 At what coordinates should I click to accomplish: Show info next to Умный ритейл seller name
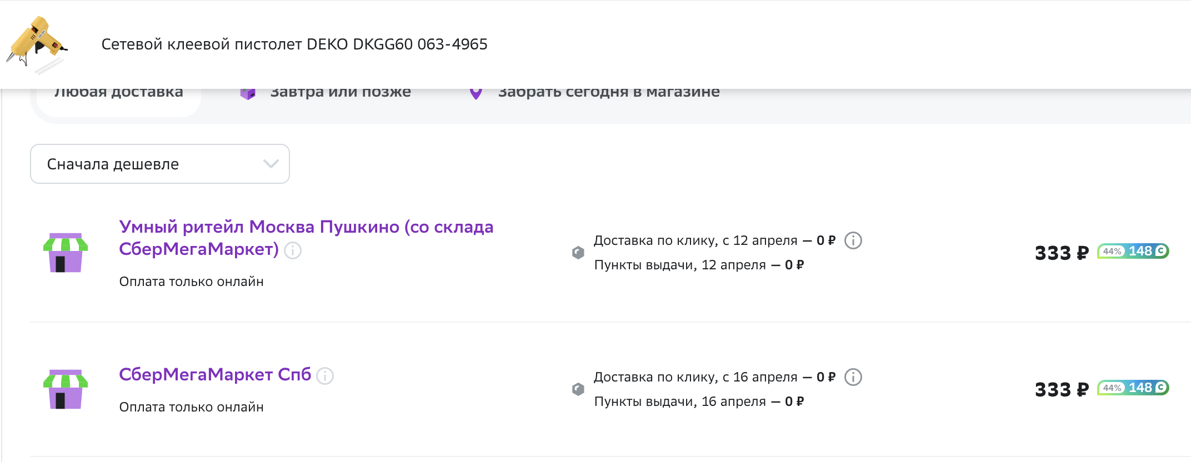[x=293, y=251]
